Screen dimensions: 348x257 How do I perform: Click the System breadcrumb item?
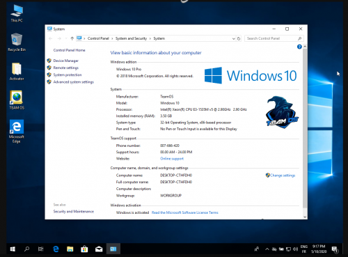159,38
